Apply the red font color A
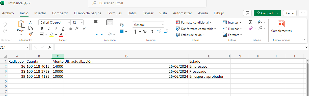Viewport: 309px width, 96px height. [x=61, y=34]
